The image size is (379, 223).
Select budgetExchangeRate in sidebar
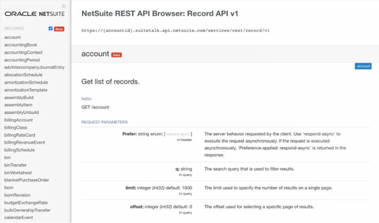(26, 203)
